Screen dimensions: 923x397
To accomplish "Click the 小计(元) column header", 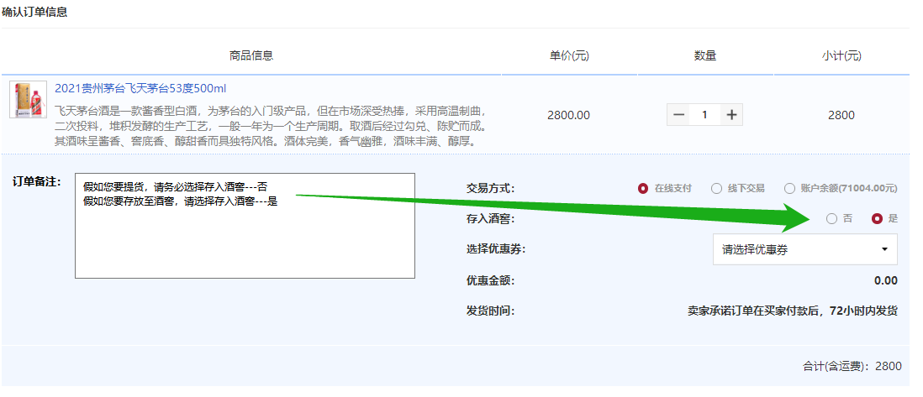I will click(841, 56).
